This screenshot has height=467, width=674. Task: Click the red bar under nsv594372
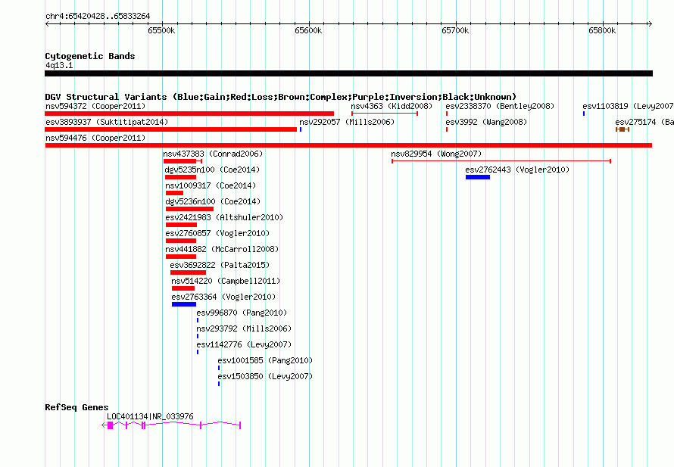[x=189, y=114]
